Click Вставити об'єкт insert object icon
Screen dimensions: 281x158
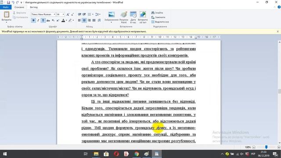(143, 18)
